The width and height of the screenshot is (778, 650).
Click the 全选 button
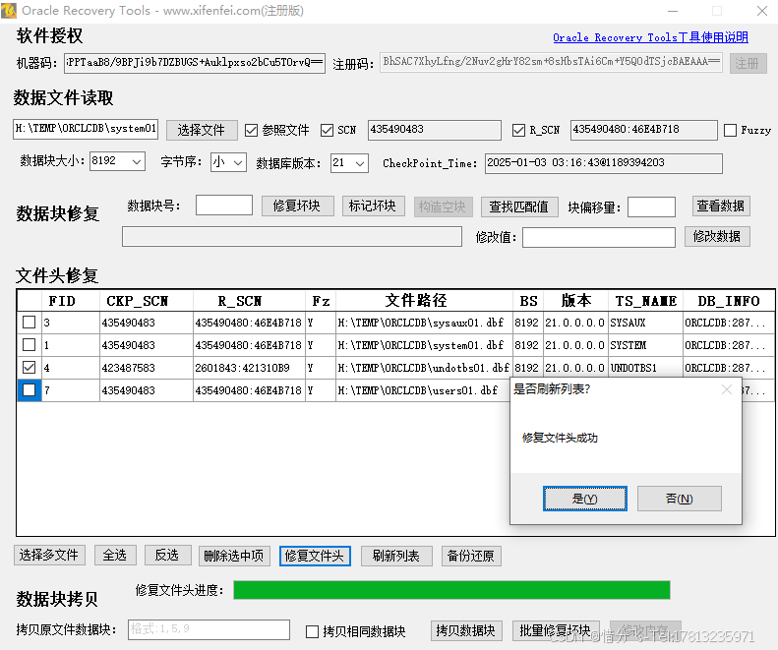[115, 556]
